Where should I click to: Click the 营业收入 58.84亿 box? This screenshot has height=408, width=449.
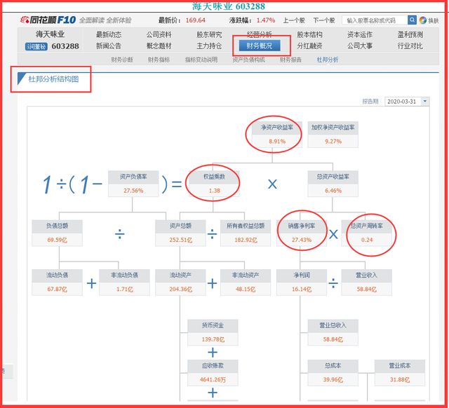(x=366, y=282)
